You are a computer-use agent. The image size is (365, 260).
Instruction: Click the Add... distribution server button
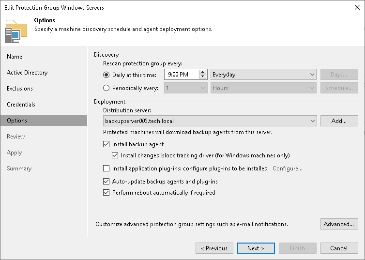[339, 121]
